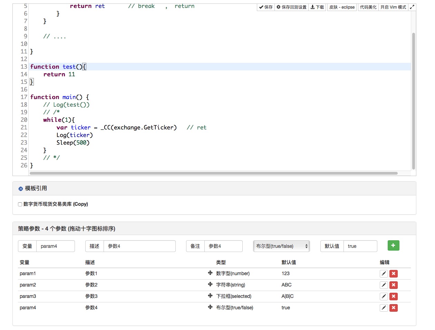
Task: Edit param2 using its pencil icon
Action: (x=384, y=285)
